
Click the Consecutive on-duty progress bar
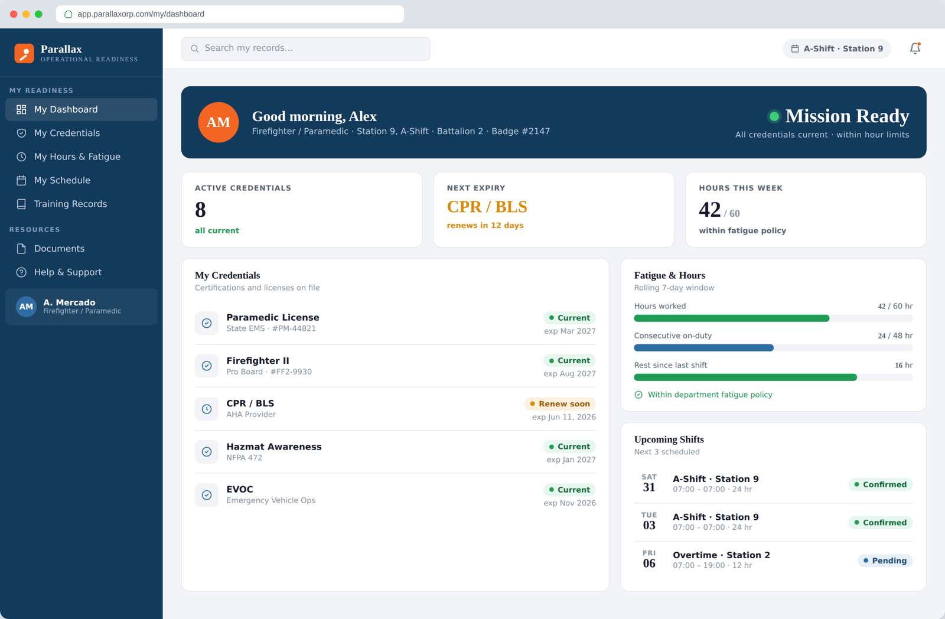pyautogui.click(x=773, y=348)
